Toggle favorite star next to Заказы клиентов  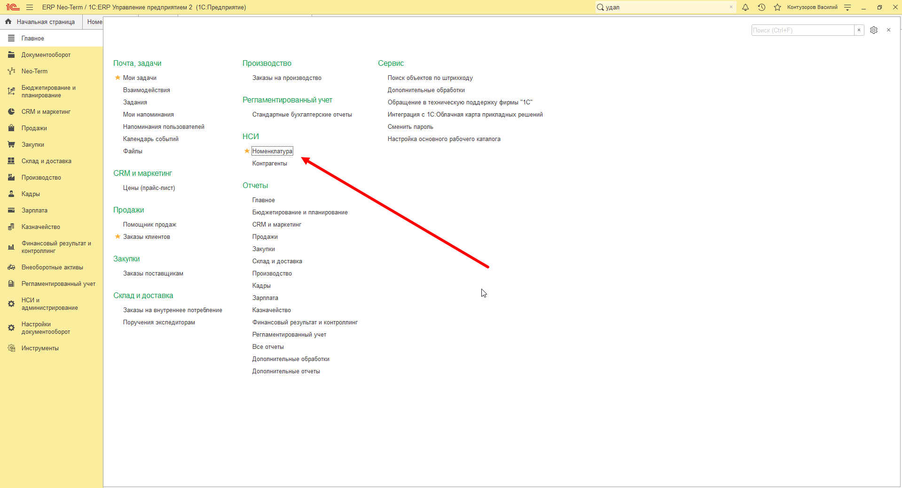coord(118,236)
